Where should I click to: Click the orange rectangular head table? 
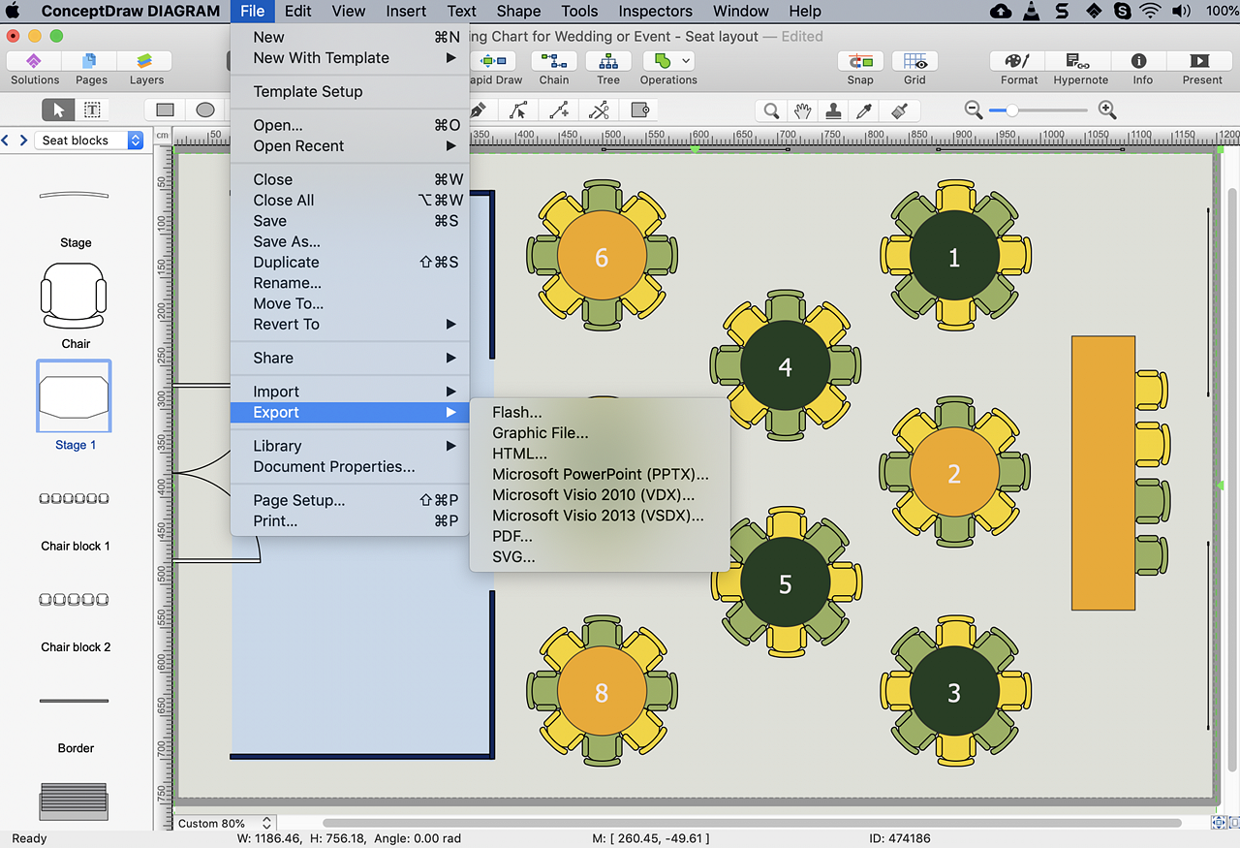pyautogui.click(x=1102, y=473)
